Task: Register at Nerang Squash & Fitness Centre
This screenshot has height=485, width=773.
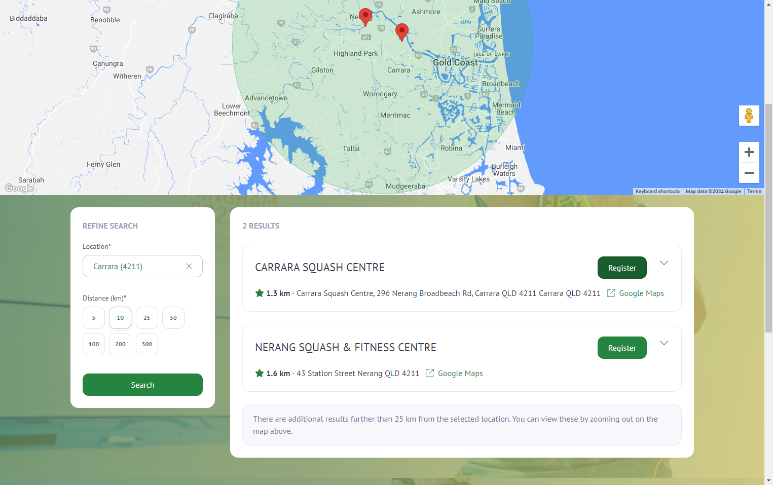Action: tap(622, 348)
